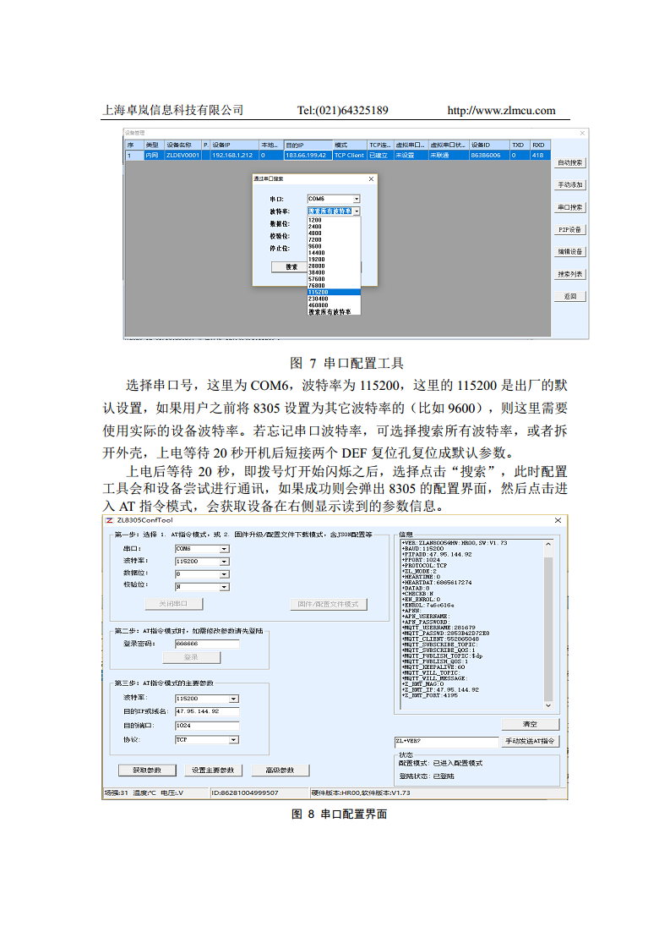The width and height of the screenshot is (670, 949).
Task: Close the 通过串口搜索 dialog
Action: (x=371, y=179)
